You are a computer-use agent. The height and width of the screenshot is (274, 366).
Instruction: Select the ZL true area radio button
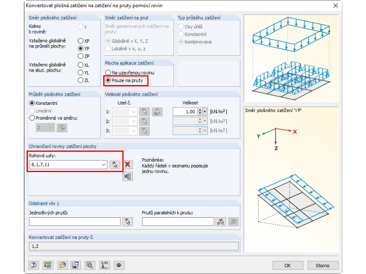[80, 80]
